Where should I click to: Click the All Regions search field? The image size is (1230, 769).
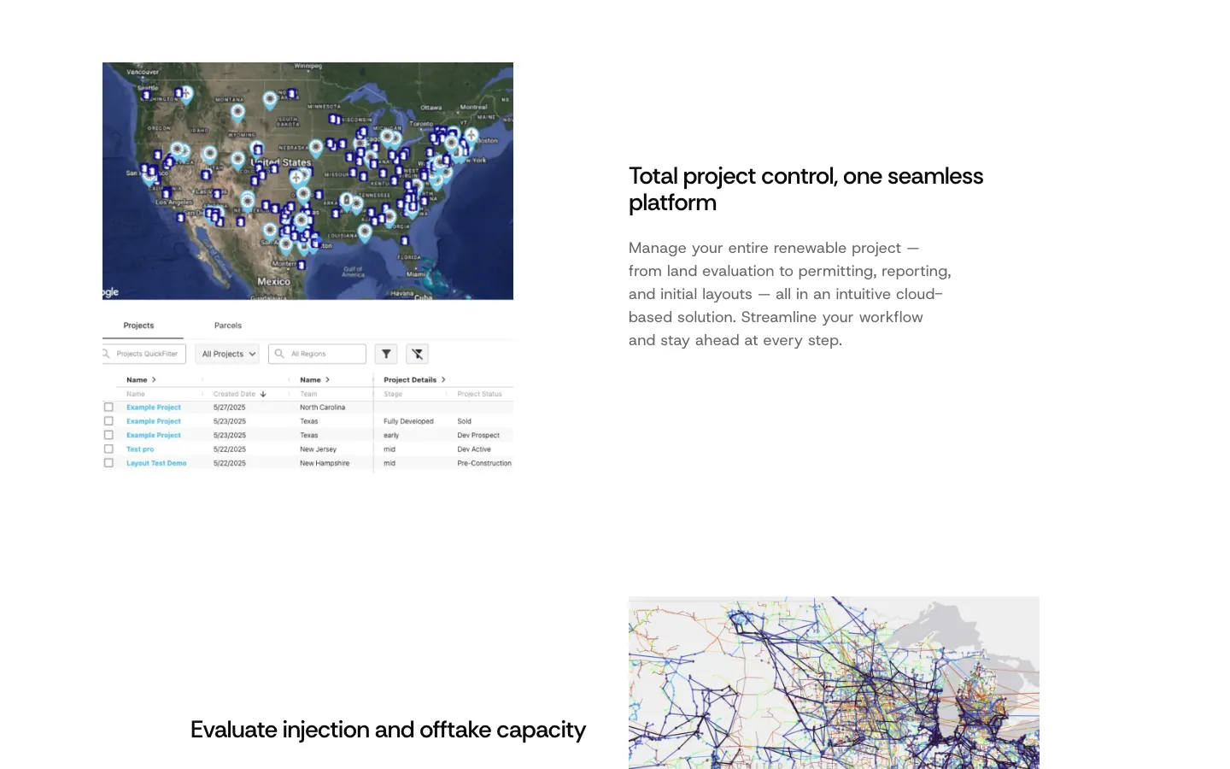(x=317, y=354)
